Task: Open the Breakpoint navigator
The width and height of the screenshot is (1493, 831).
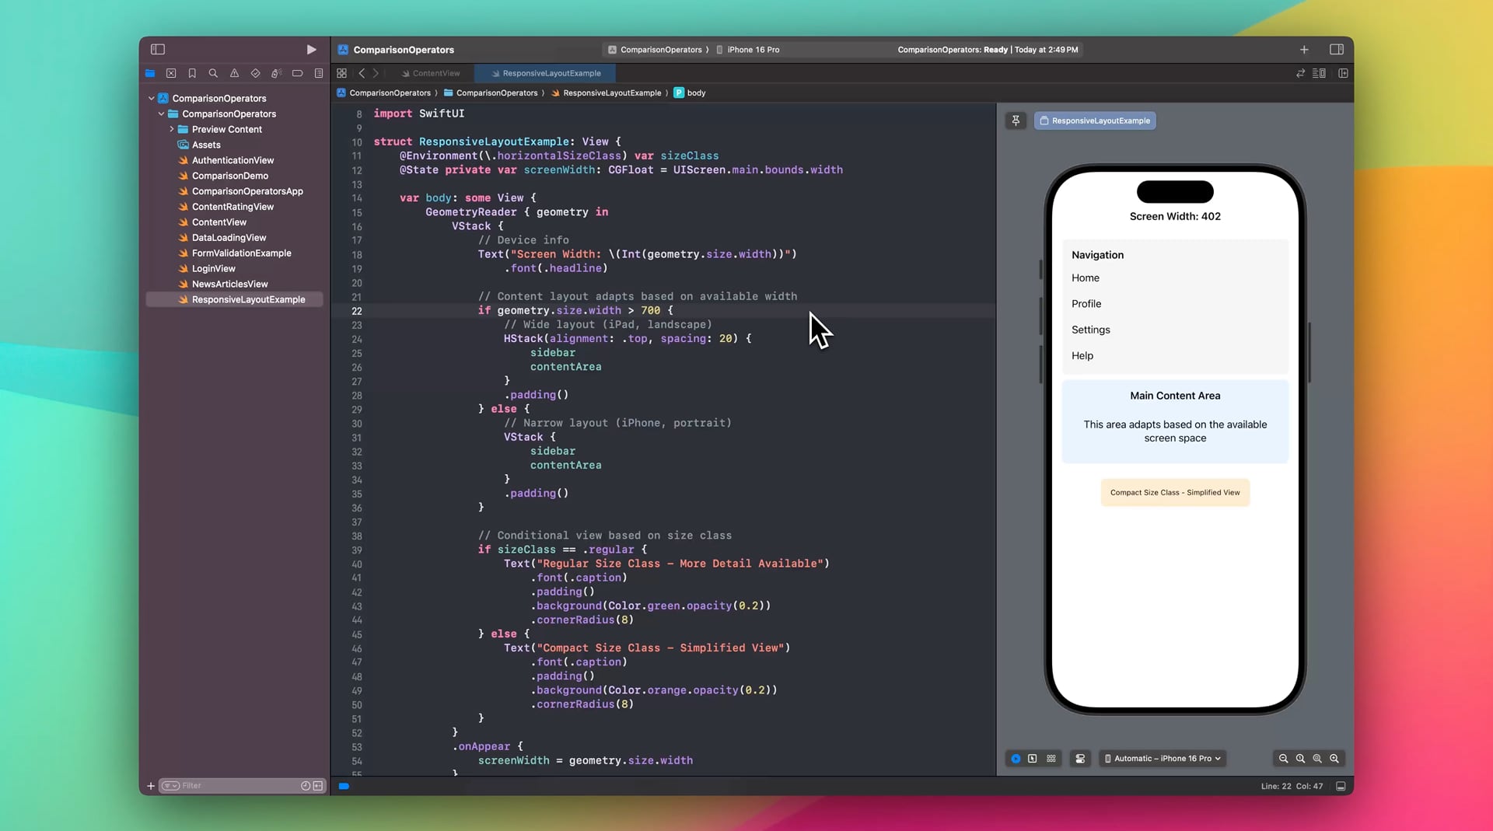Action: point(297,73)
